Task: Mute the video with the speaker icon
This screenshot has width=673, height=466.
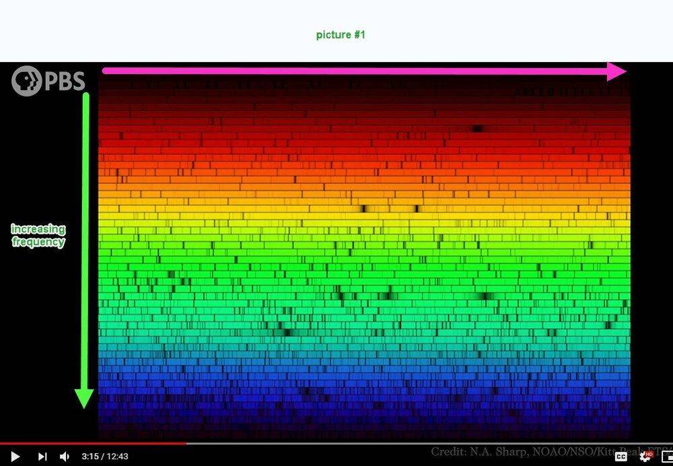Action: 65,457
